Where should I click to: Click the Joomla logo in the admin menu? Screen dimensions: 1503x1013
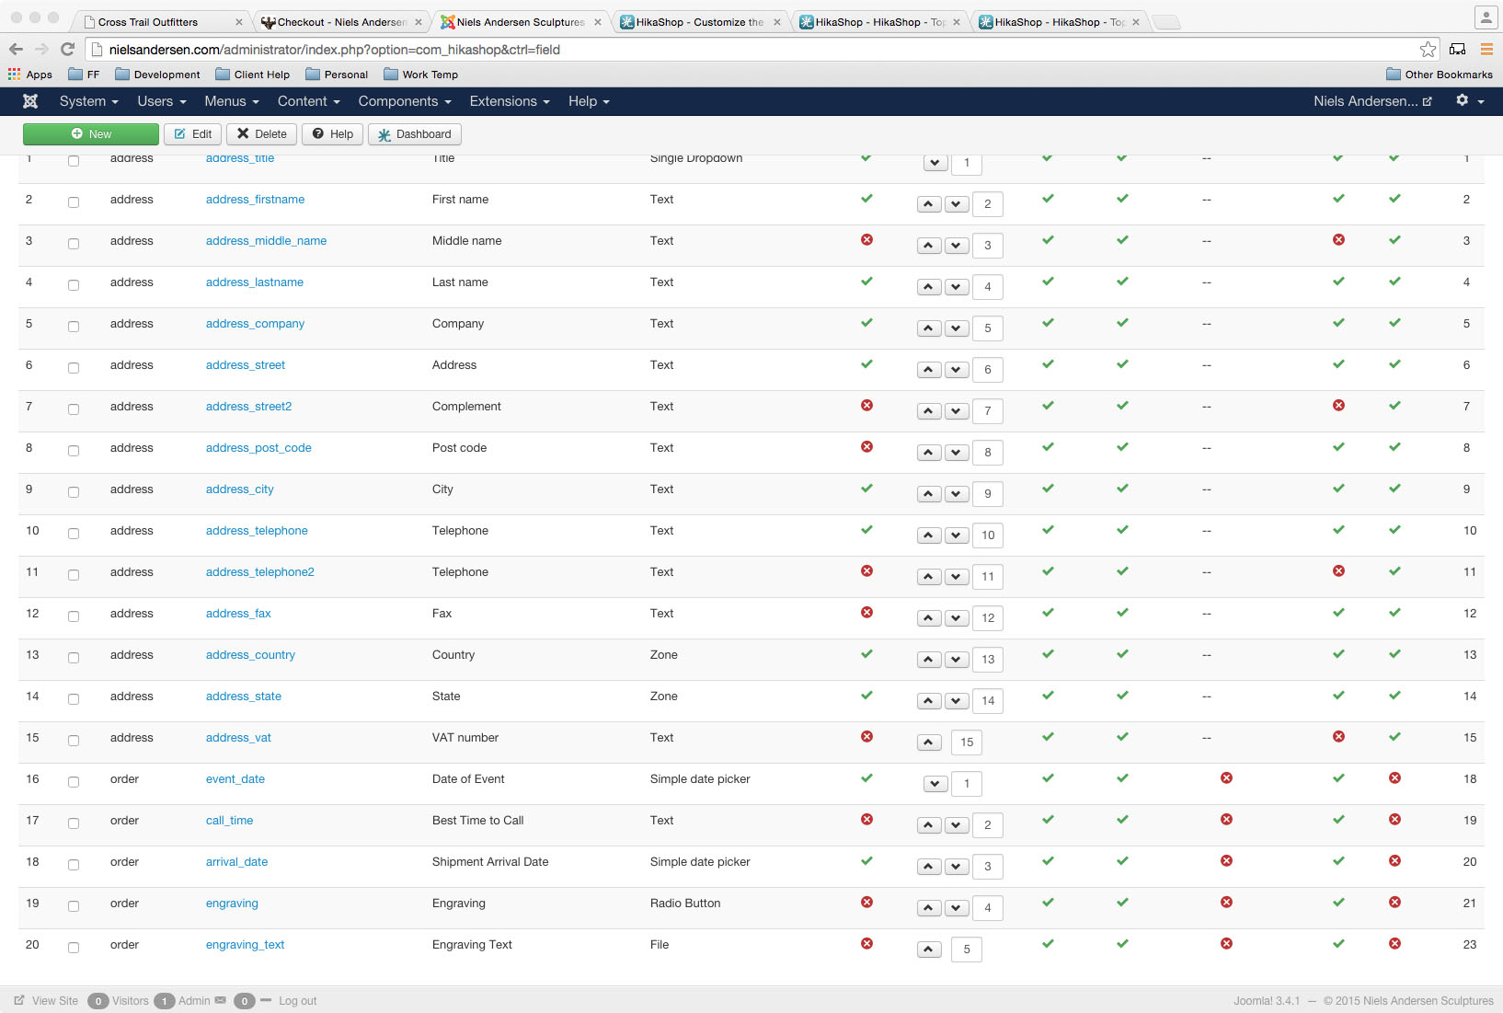click(x=30, y=101)
